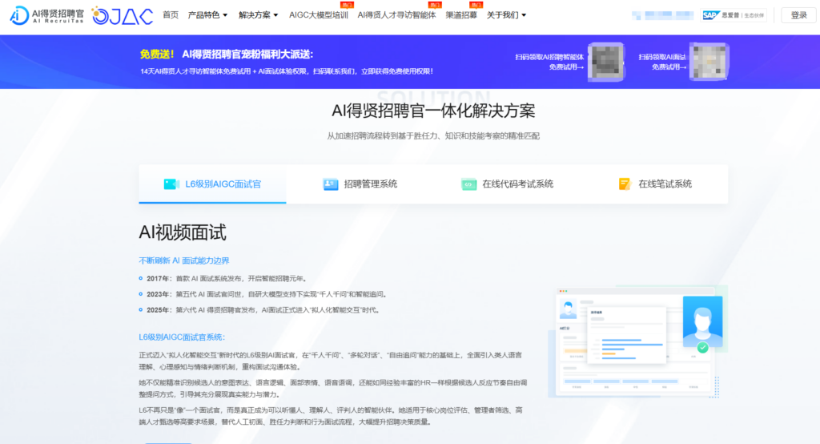This screenshot has height=444, width=820.
Task: Click the video camera icon on L6 tab
Action: (x=171, y=184)
